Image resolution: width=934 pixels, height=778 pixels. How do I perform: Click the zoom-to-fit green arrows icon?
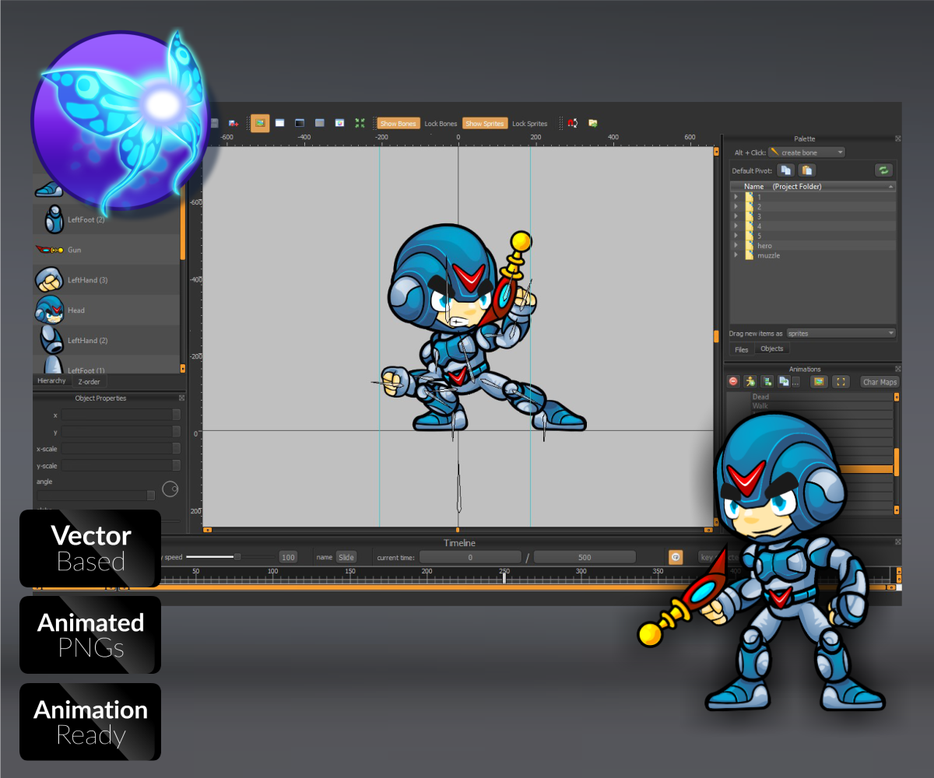pos(360,123)
